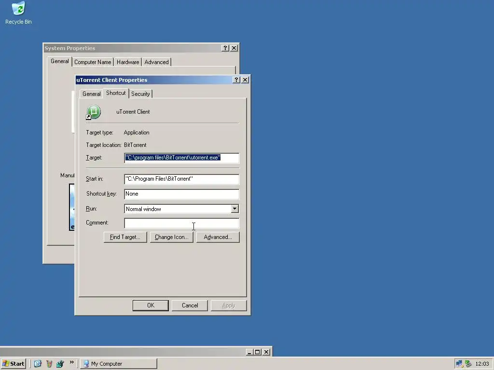
Task: Close the window at the bottom of the screen
Action: pyautogui.click(x=266, y=352)
